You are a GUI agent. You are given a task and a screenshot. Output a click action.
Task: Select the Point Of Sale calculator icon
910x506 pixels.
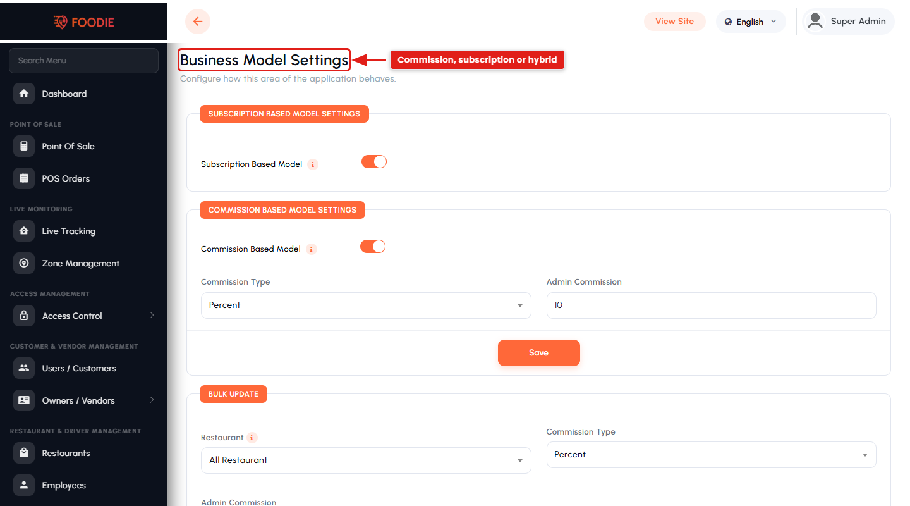tap(24, 146)
